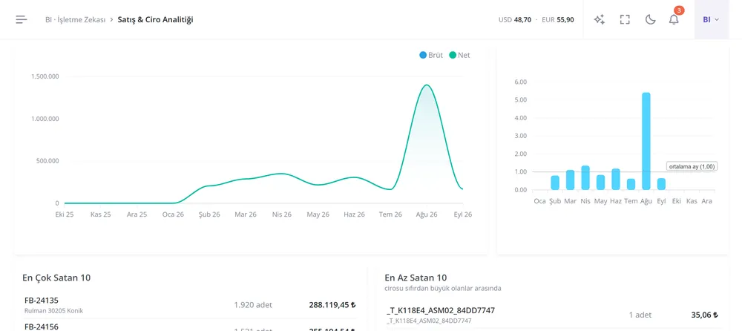Click the En Çok Satan 10 heading
Viewport: 742px width, 331px height.
click(56, 278)
